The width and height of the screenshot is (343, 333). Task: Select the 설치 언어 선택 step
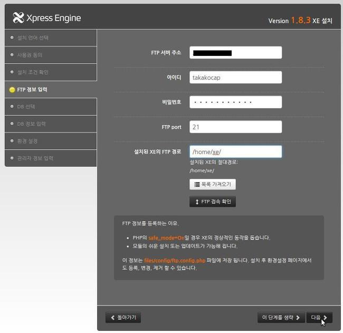[51, 38]
